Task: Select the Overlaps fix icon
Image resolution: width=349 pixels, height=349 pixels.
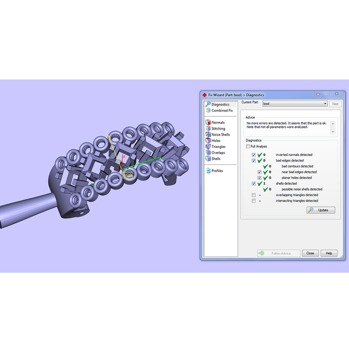Action: pos(208,153)
